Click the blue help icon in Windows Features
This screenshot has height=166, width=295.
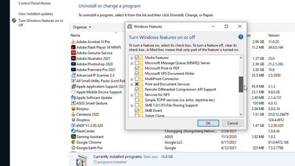[241, 37]
